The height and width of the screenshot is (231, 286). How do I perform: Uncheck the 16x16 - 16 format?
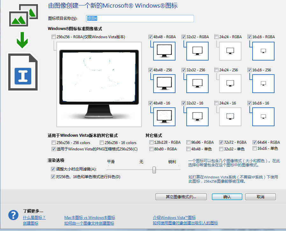click(249, 103)
